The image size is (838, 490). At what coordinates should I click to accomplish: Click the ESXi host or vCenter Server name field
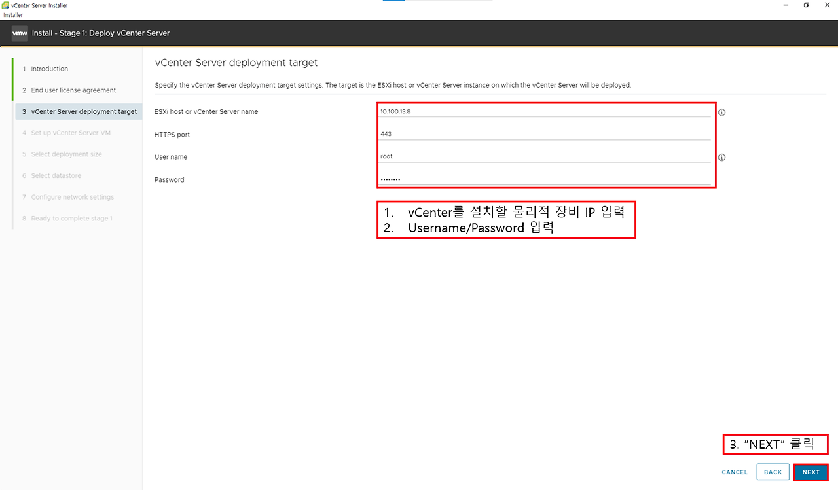tap(545, 111)
